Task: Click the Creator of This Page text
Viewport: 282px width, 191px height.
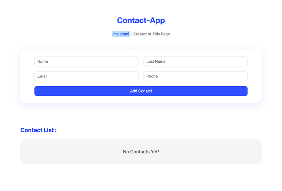Action: pos(151,34)
